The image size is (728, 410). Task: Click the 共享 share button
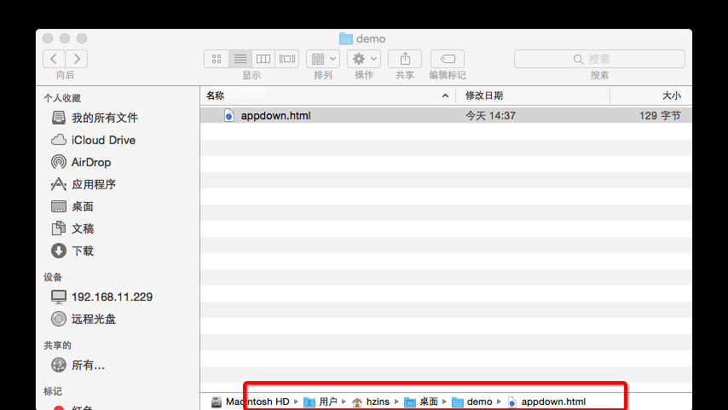405,59
